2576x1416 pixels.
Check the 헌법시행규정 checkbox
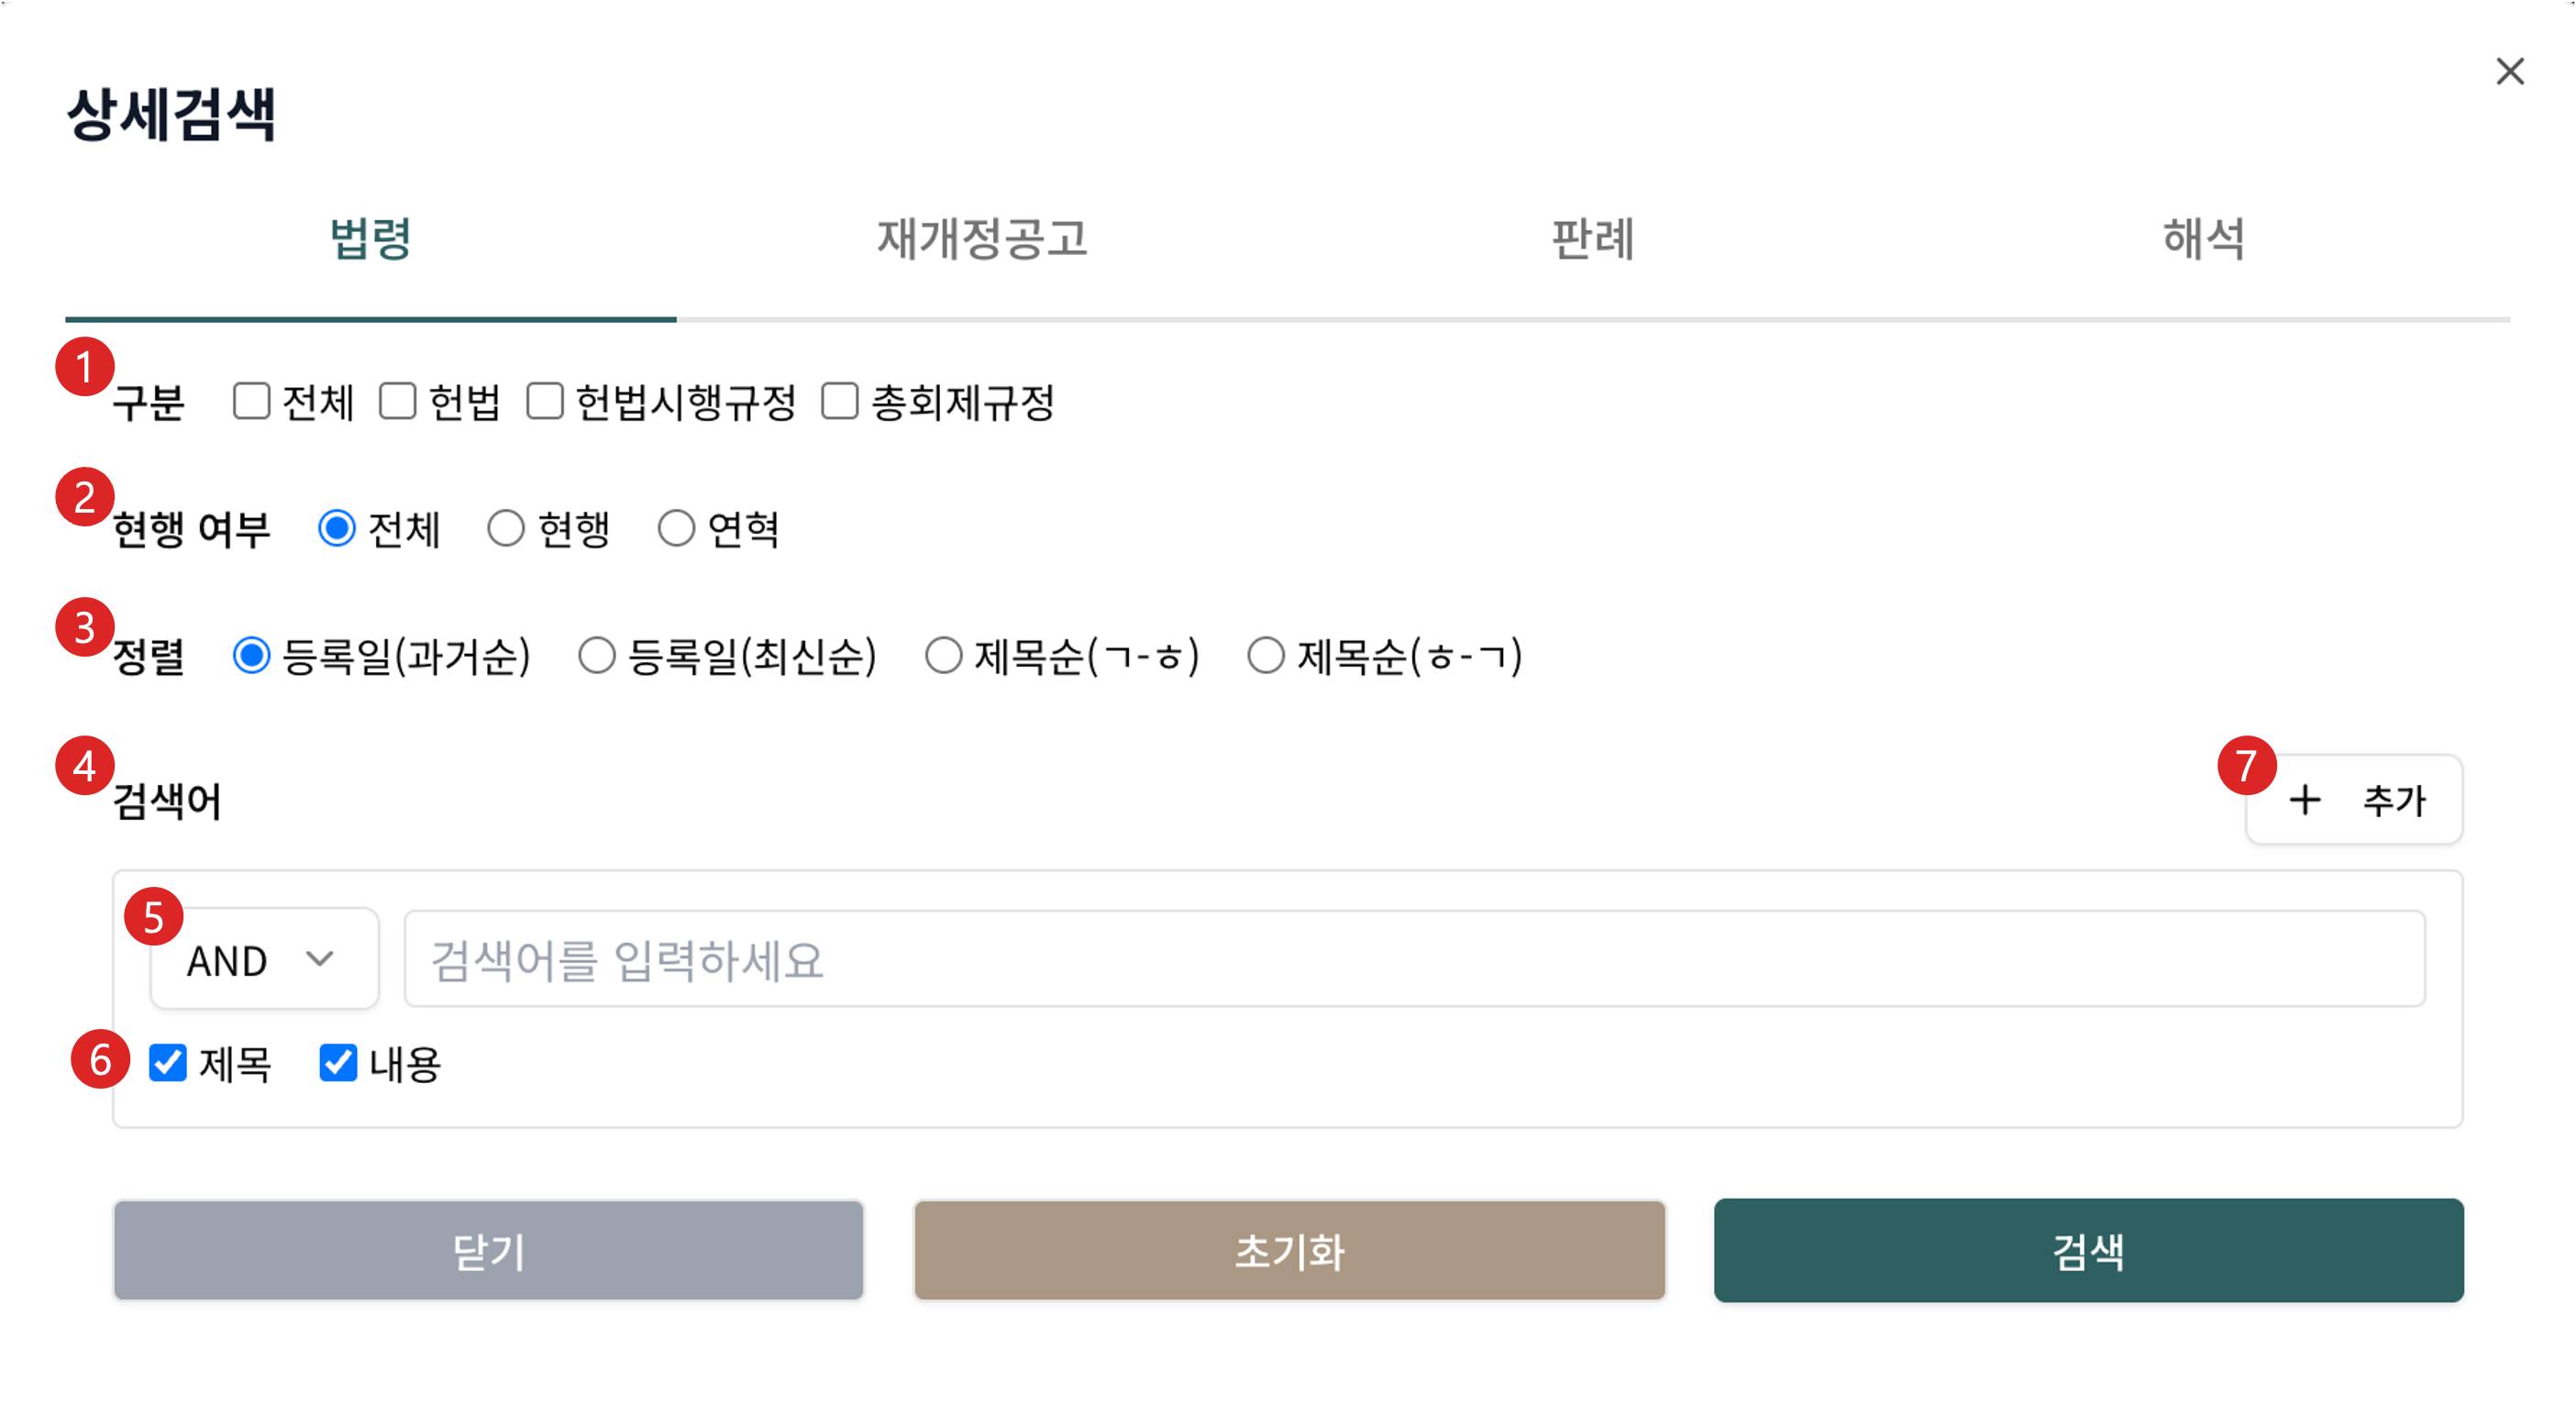click(545, 402)
